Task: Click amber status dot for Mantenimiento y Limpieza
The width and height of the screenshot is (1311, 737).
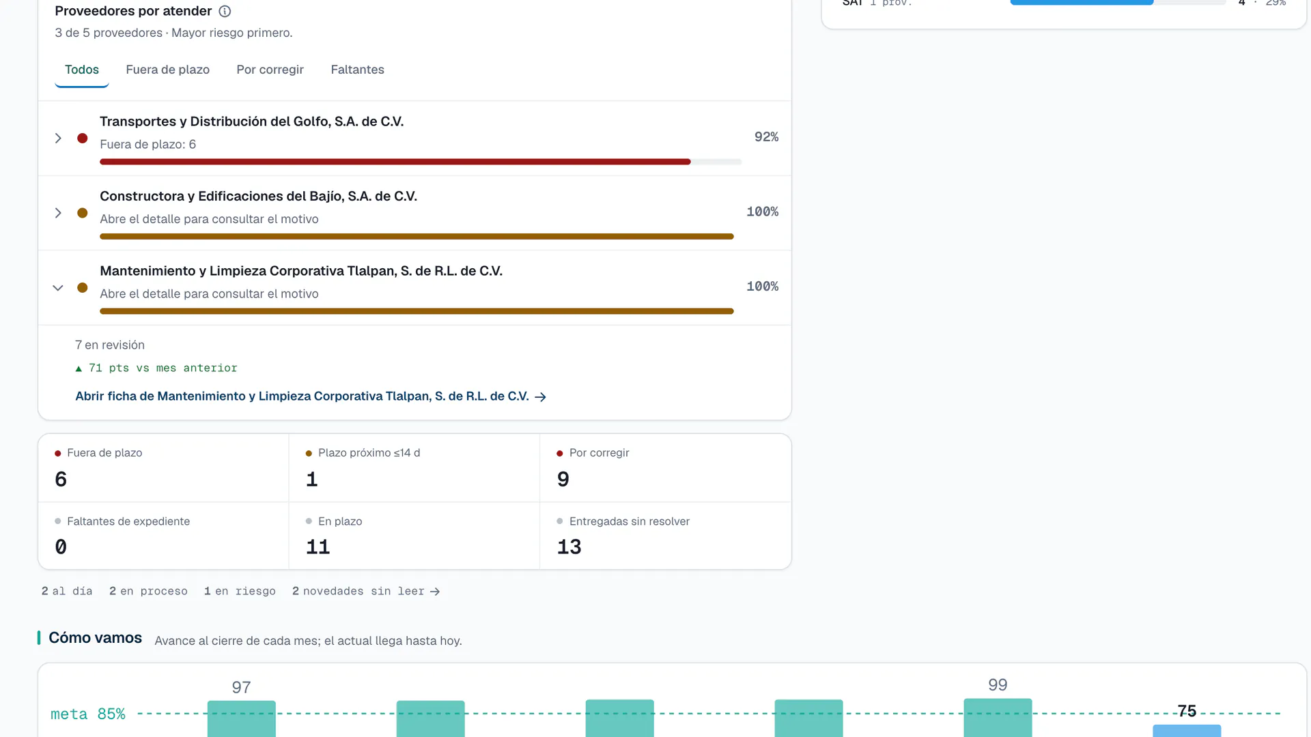Action: click(x=83, y=288)
